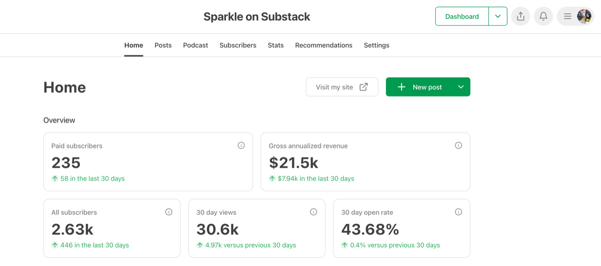Open the Settings tab
Viewport: 601px width, 266px height.
[x=376, y=46]
